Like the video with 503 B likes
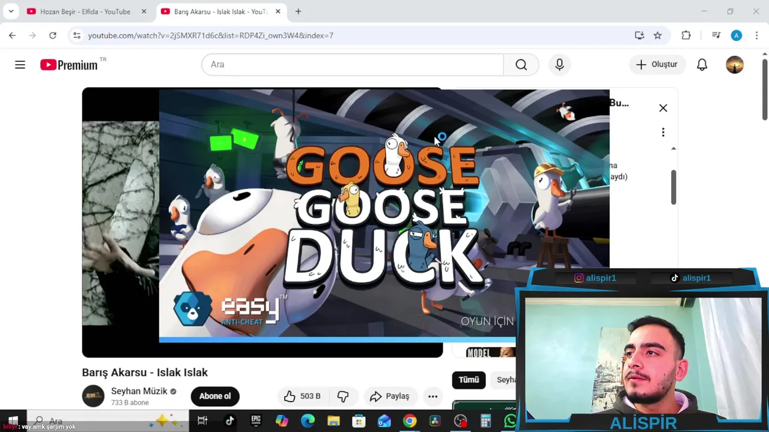The height and width of the screenshot is (432, 769). pyautogui.click(x=302, y=396)
